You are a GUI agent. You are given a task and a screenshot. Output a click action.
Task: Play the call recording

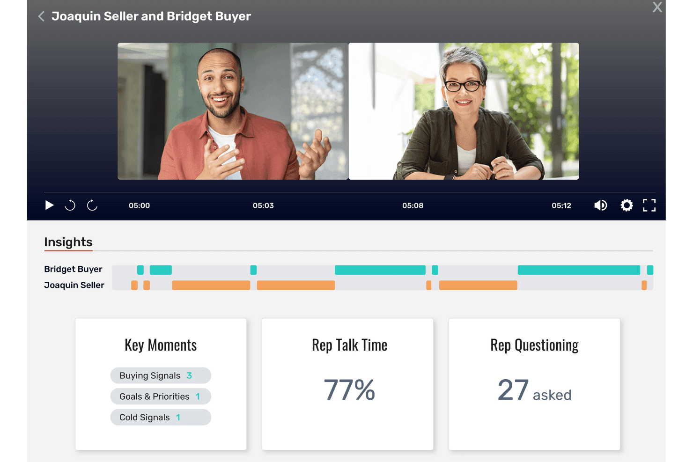(49, 205)
